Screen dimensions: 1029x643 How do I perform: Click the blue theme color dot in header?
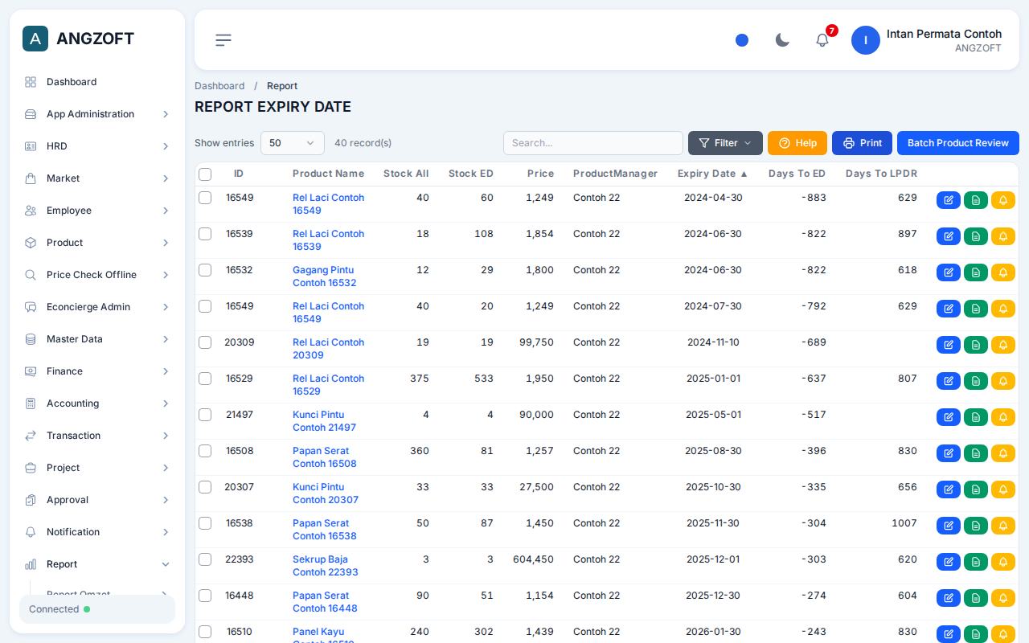[742, 40]
